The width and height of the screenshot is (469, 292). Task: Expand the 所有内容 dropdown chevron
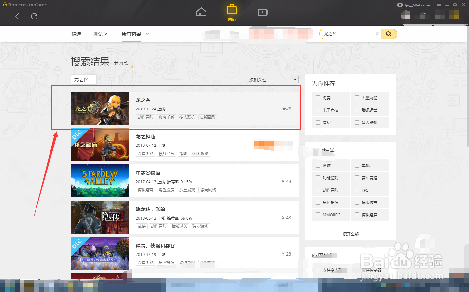tap(147, 34)
